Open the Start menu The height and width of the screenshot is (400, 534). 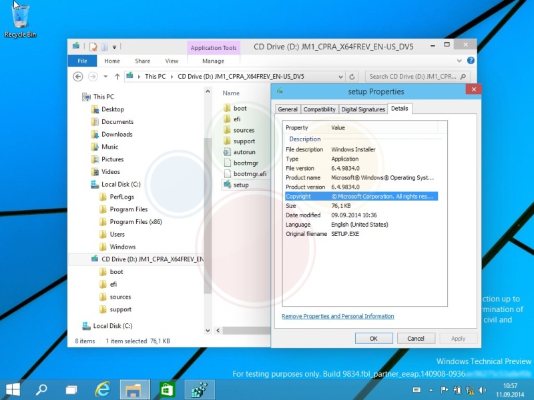[13, 389]
